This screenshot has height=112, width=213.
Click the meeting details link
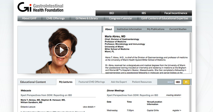[174, 95]
